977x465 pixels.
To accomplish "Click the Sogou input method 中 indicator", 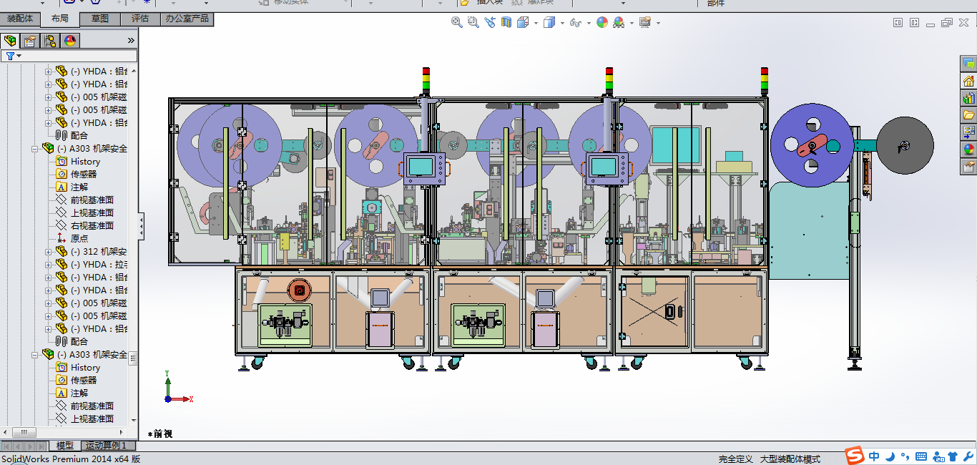I will (x=874, y=456).
